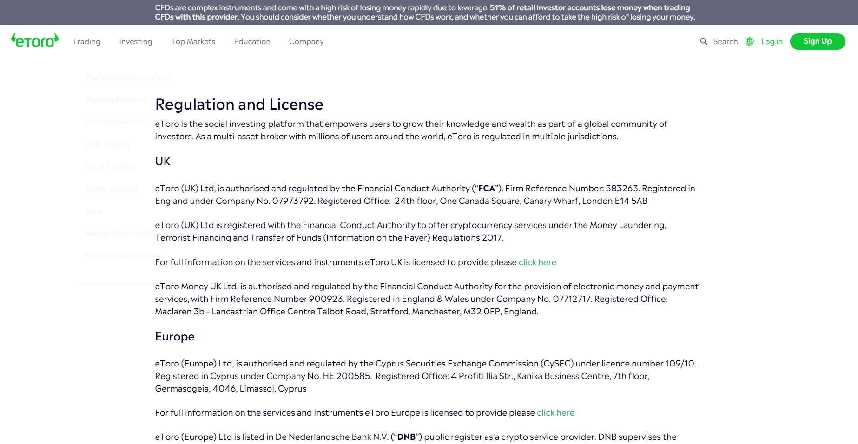Click the 'Germasogeia, 4046, Limassol, Cyprus' line
Screen dimensions: 858x444
pos(231,389)
